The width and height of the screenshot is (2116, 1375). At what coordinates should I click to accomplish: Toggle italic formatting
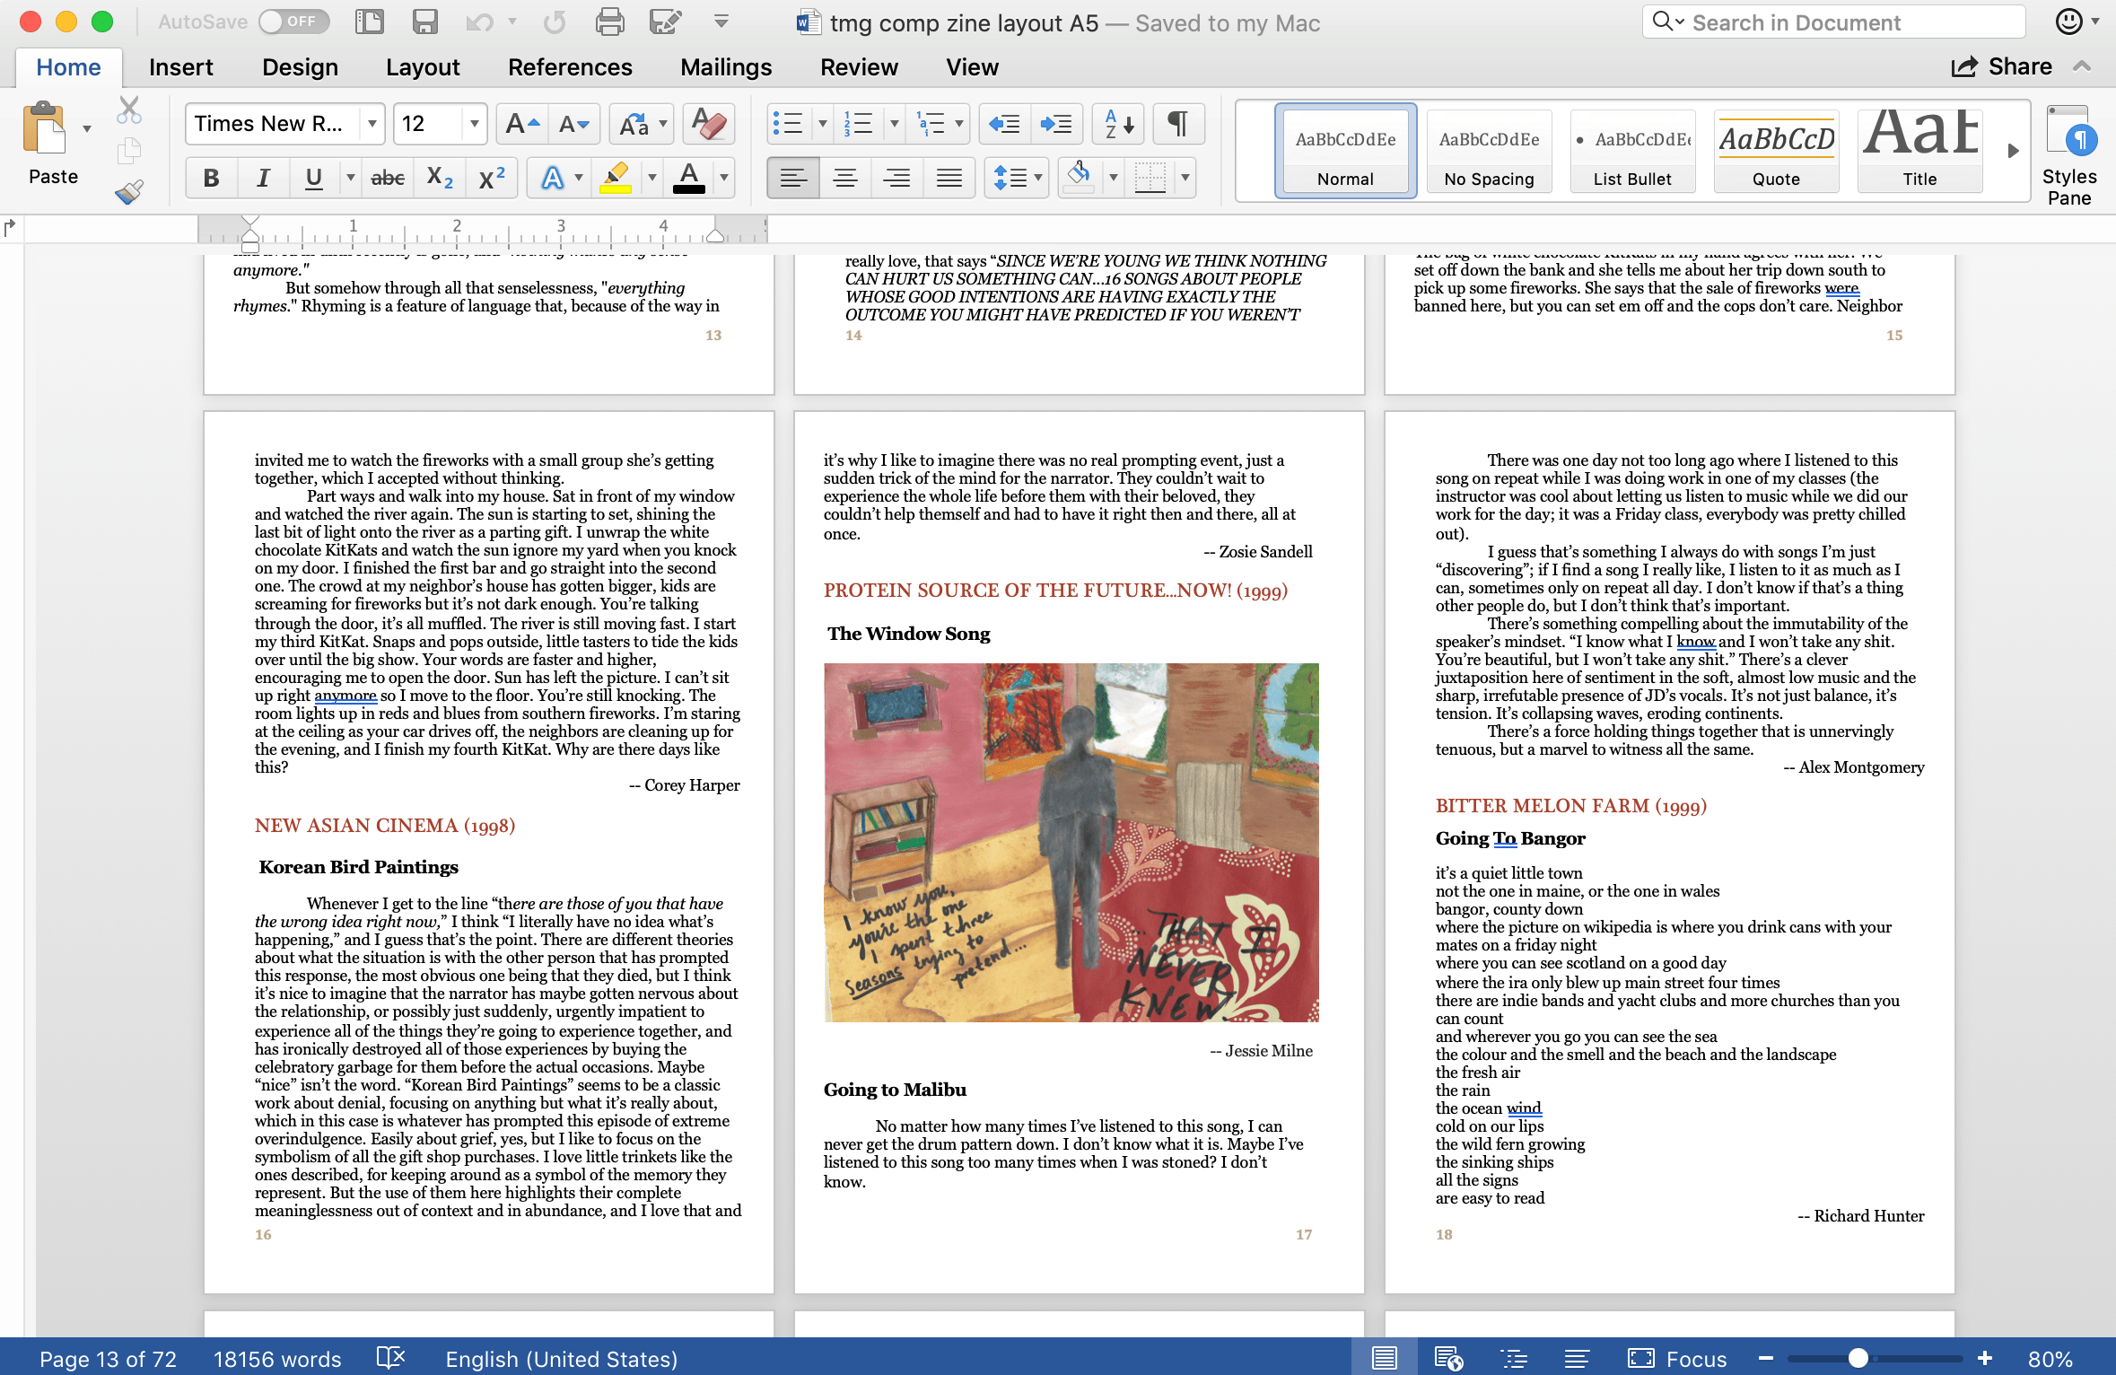(x=262, y=178)
